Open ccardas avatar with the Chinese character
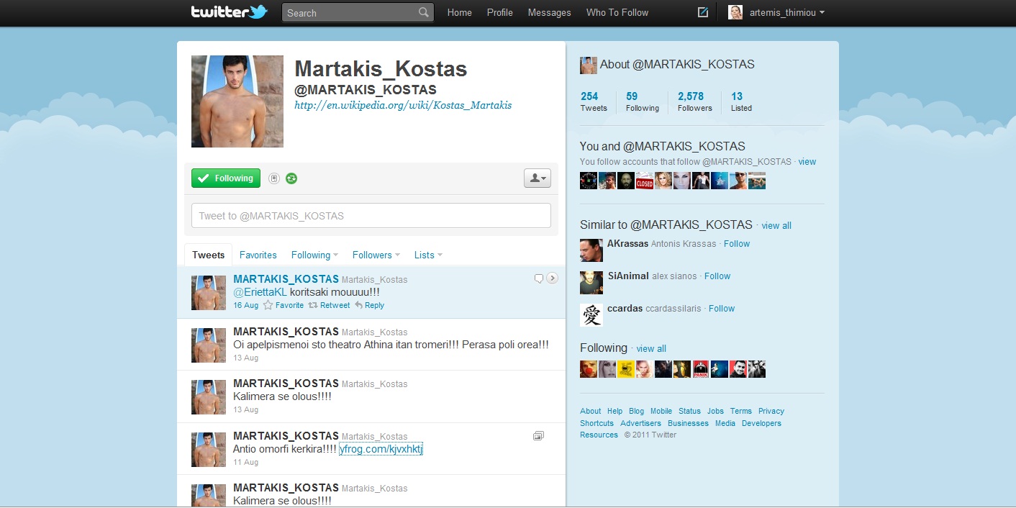The width and height of the screenshot is (1016, 508). 591,315
